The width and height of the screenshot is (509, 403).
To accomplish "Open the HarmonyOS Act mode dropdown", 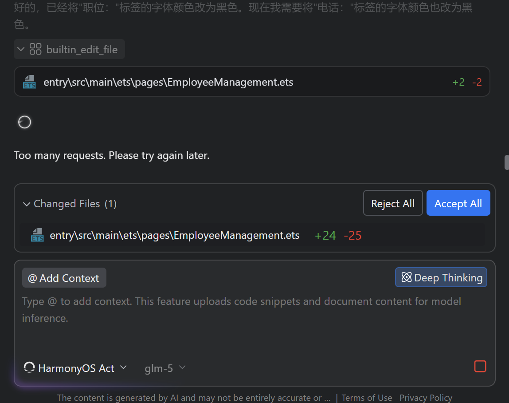I will click(75, 368).
